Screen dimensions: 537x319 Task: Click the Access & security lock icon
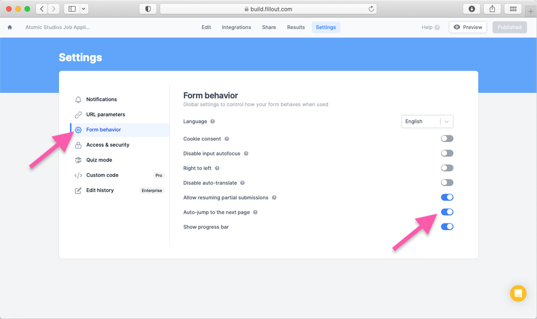78,145
